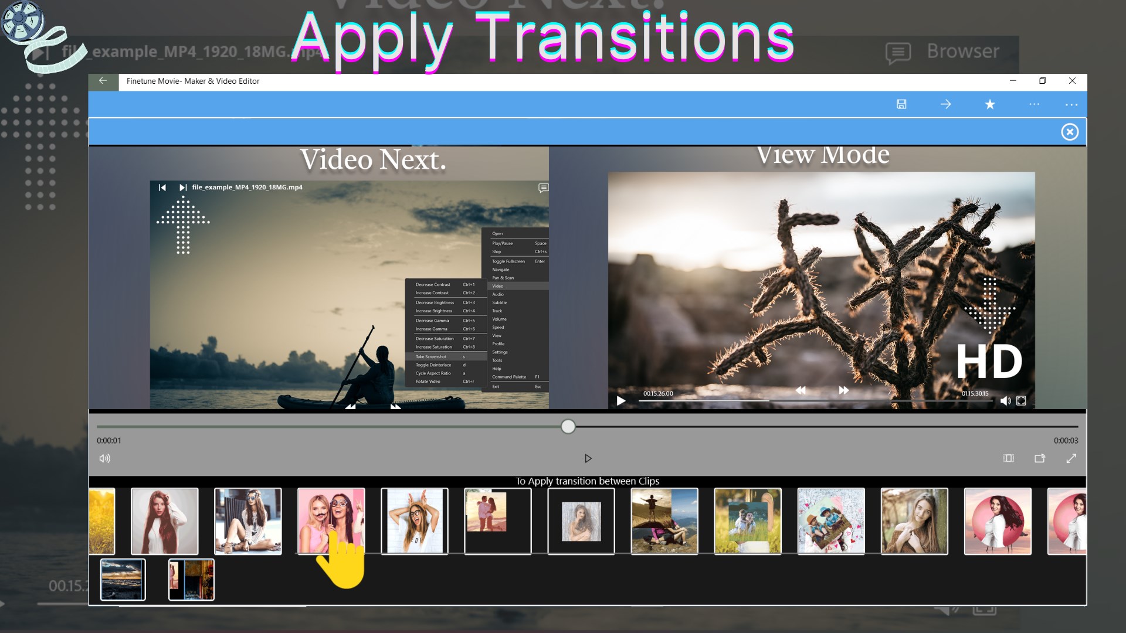Click the seek bar slider handle
The height and width of the screenshot is (633, 1126).
(568, 427)
